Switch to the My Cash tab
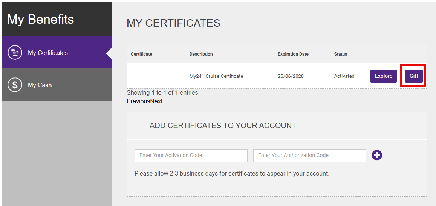 coord(40,85)
